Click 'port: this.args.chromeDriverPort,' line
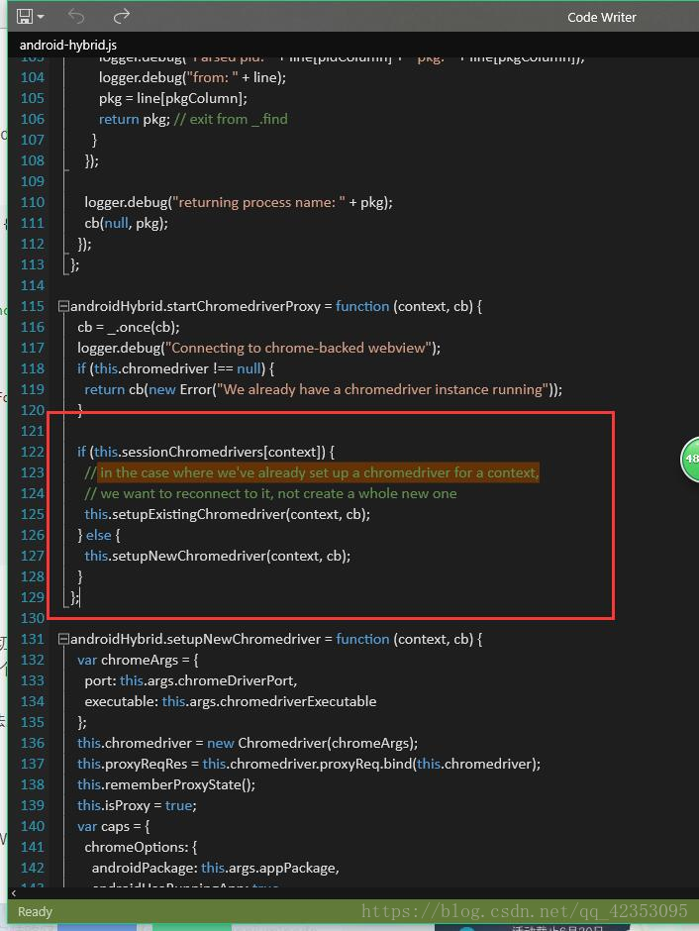 coord(191,680)
